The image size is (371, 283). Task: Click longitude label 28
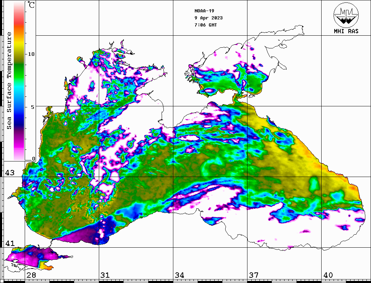[x=31, y=275]
